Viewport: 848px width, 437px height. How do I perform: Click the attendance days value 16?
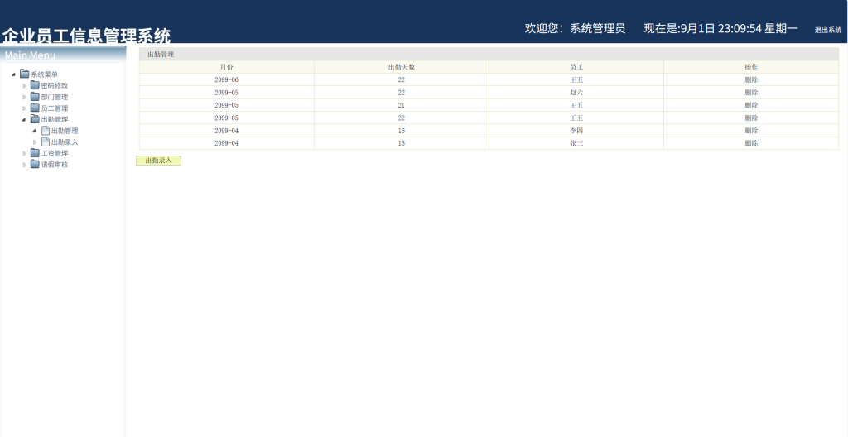click(x=402, y=130)
